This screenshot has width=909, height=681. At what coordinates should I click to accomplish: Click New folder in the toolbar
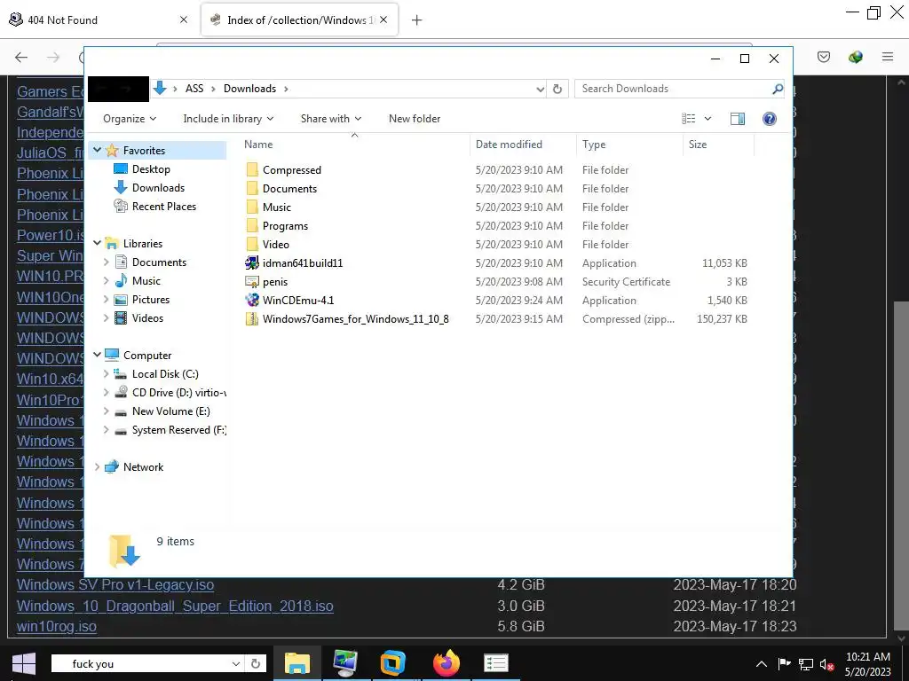point(415,119)
